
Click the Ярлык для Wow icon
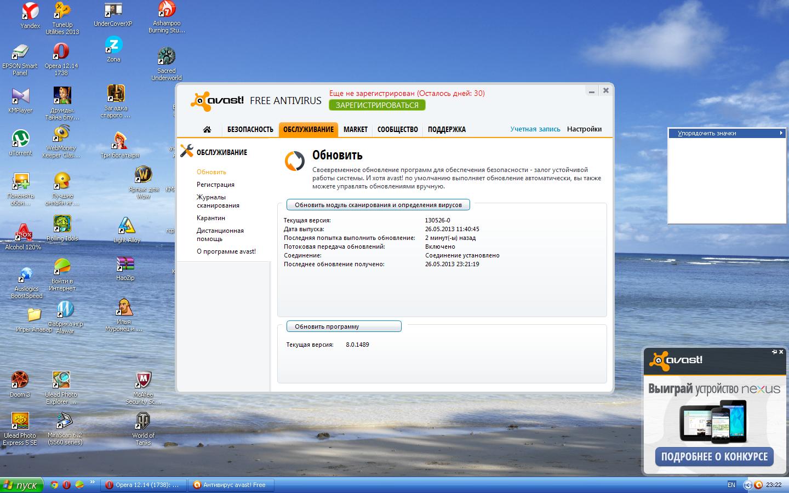[x=143, y=183]
